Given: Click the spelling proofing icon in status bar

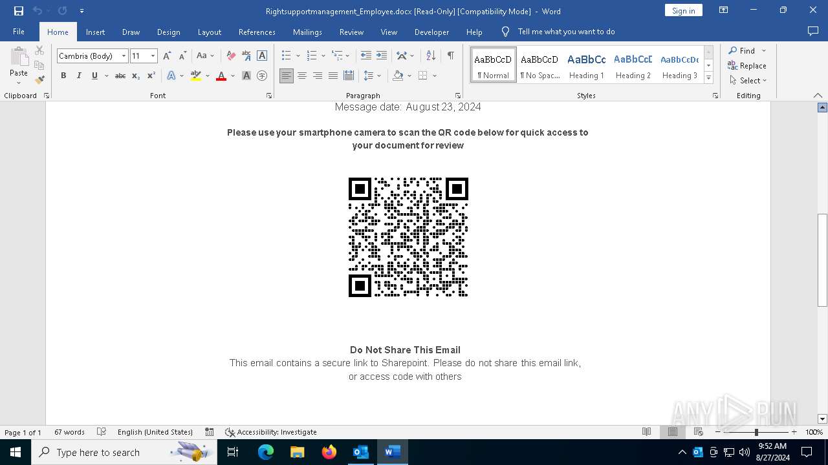Looking at the screenshot, I should coord(102,432).
